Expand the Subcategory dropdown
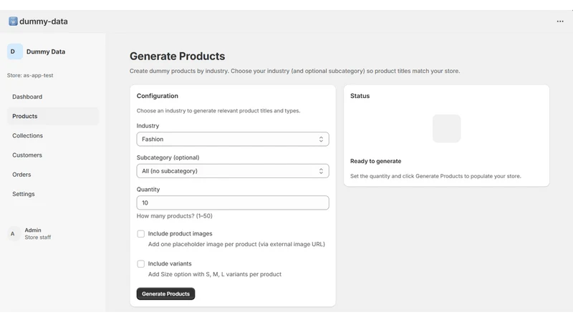Screen dimensions: 573x322 232,171
